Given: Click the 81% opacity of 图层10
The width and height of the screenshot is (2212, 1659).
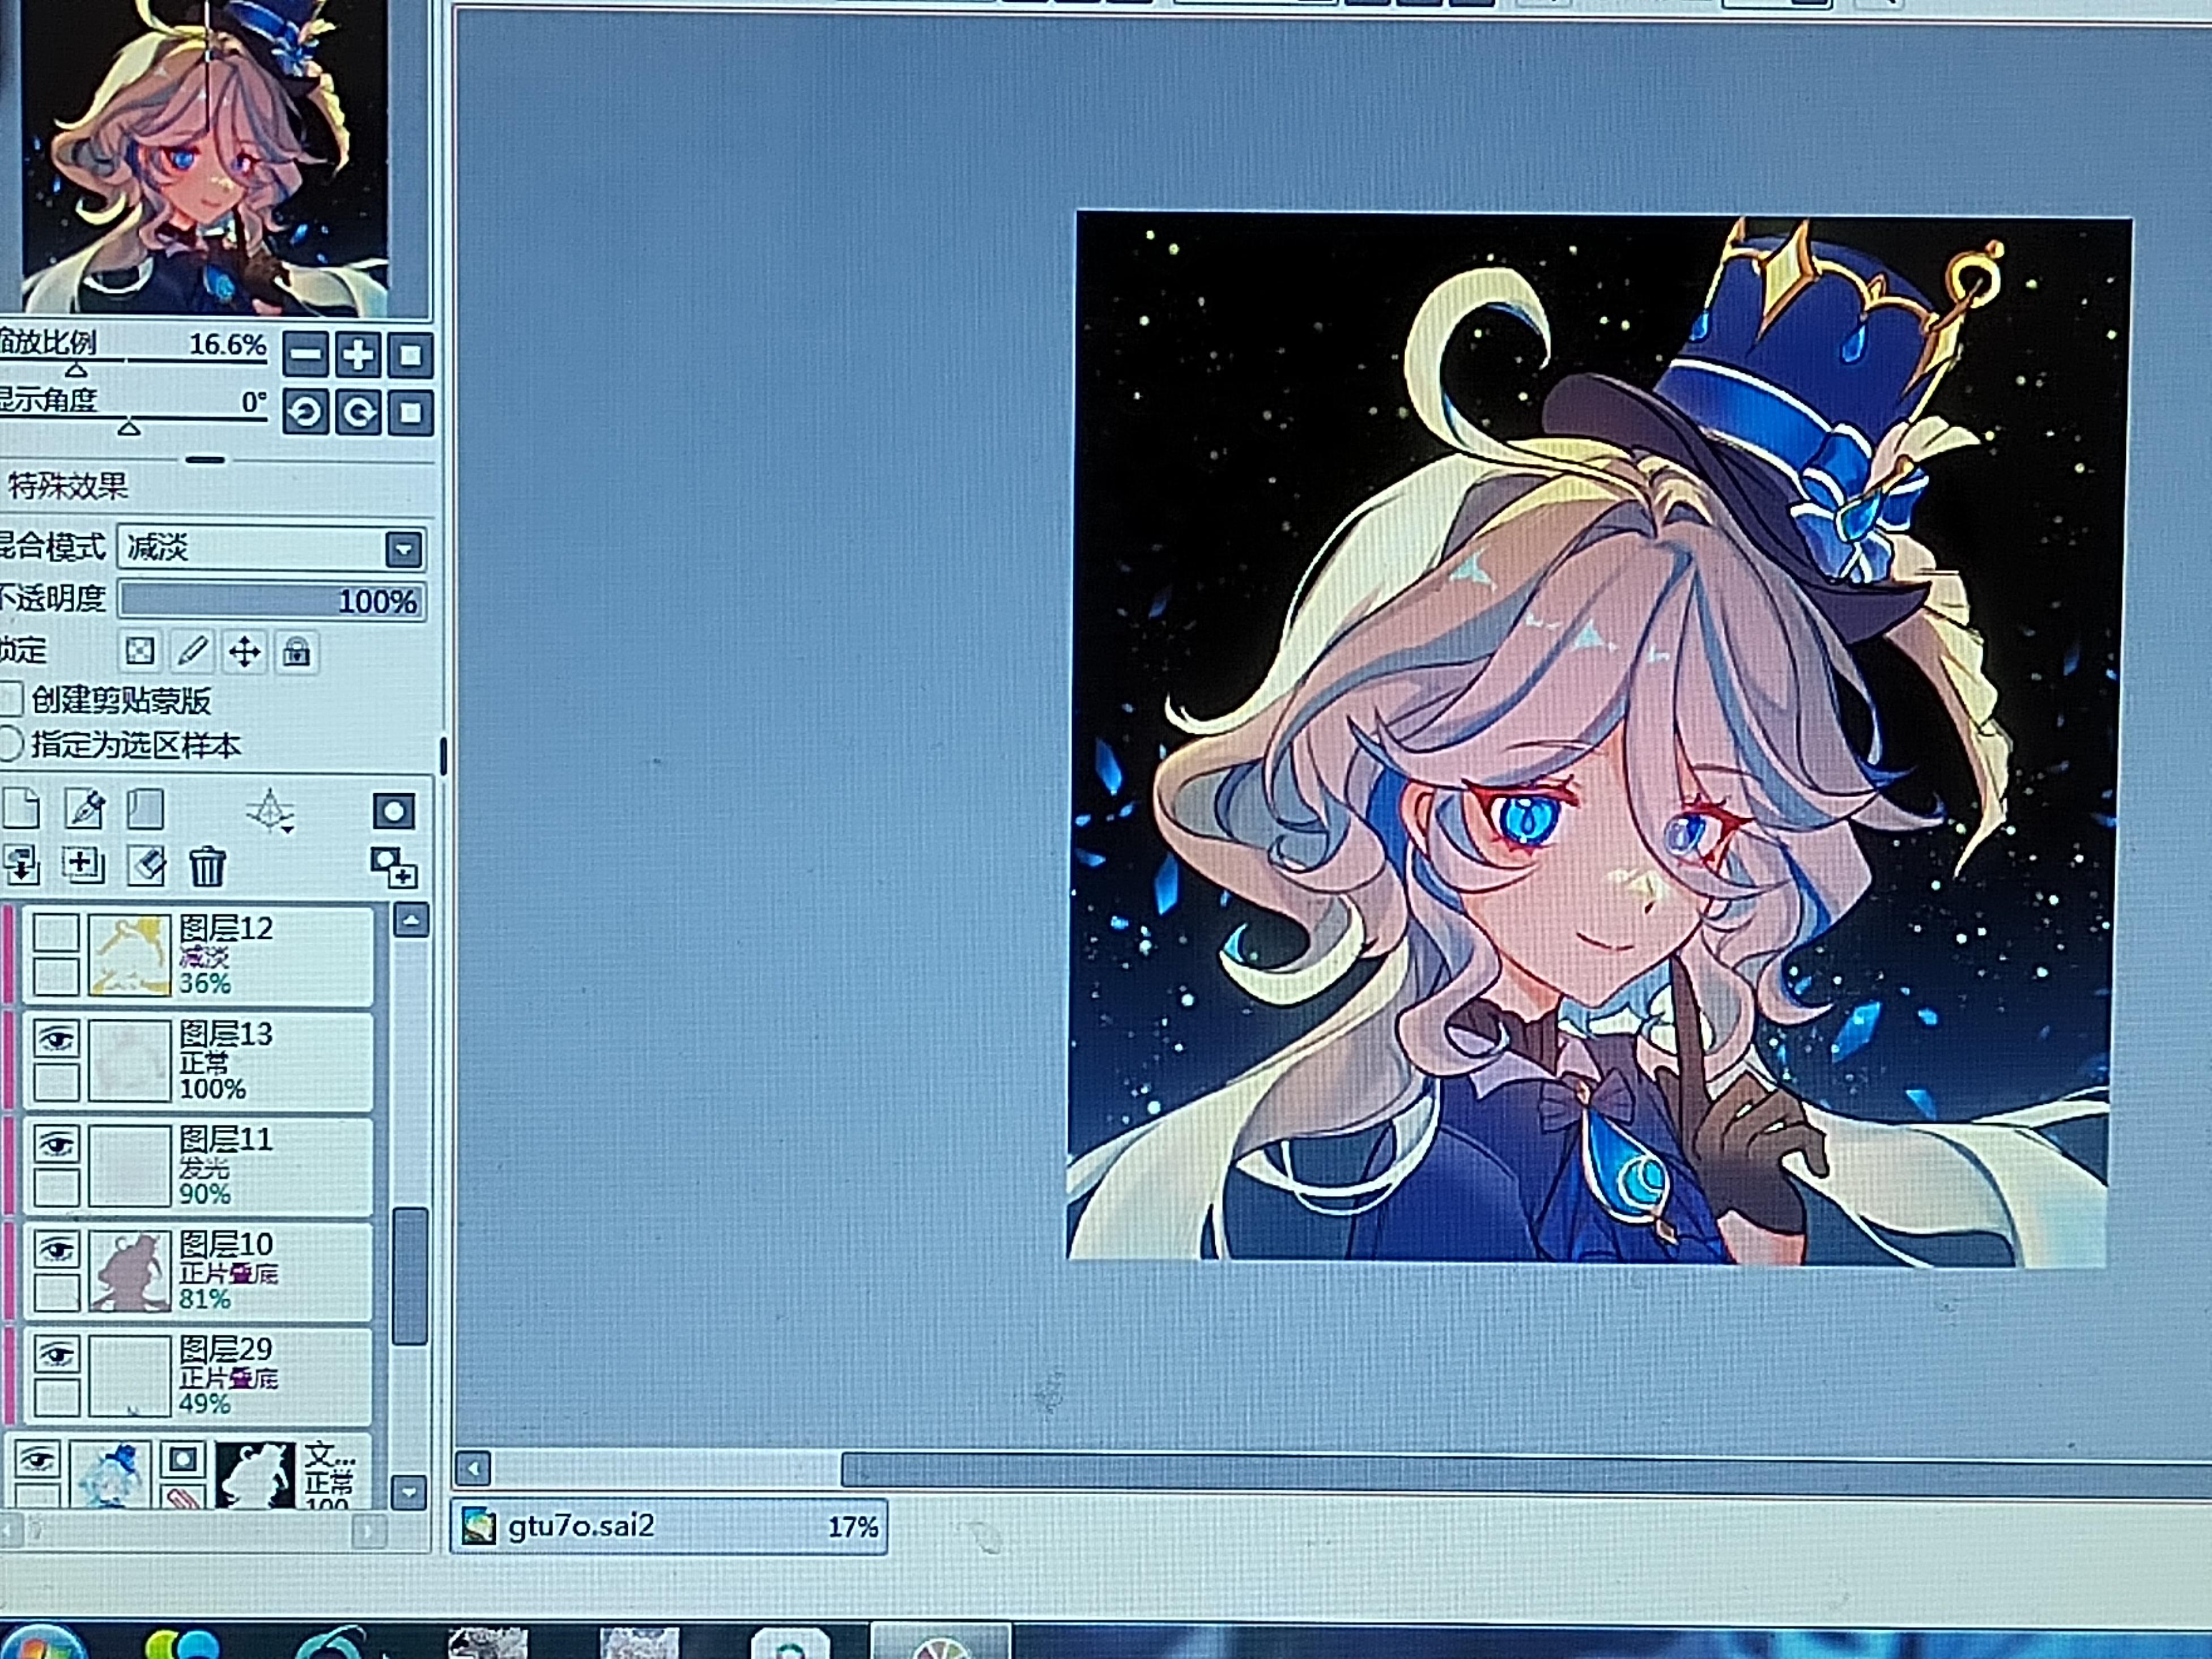Looking at the screenshot, I should coord(205,1299).
